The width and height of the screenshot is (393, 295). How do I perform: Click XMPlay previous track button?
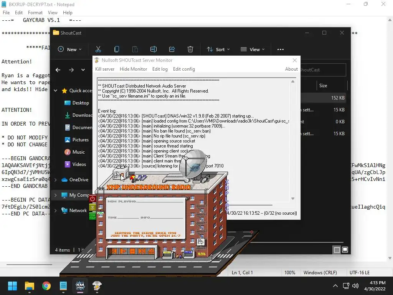pyautogui.click(x=114, y=251)
